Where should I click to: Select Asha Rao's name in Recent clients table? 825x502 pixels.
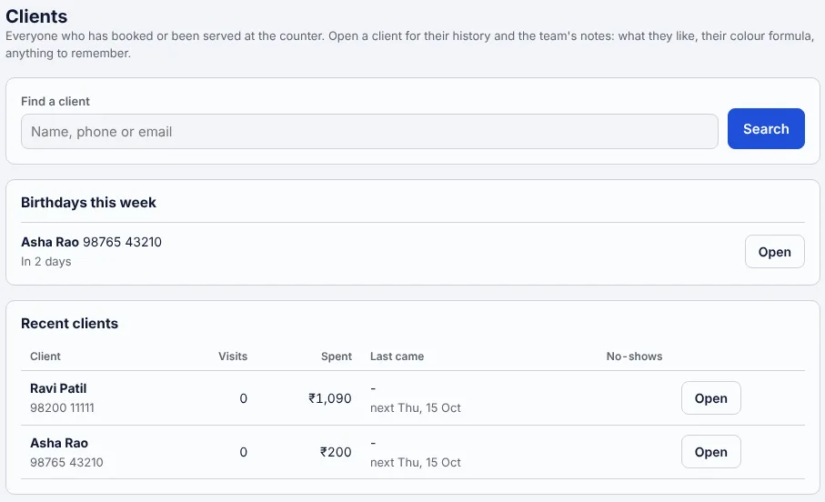[59, 443]
